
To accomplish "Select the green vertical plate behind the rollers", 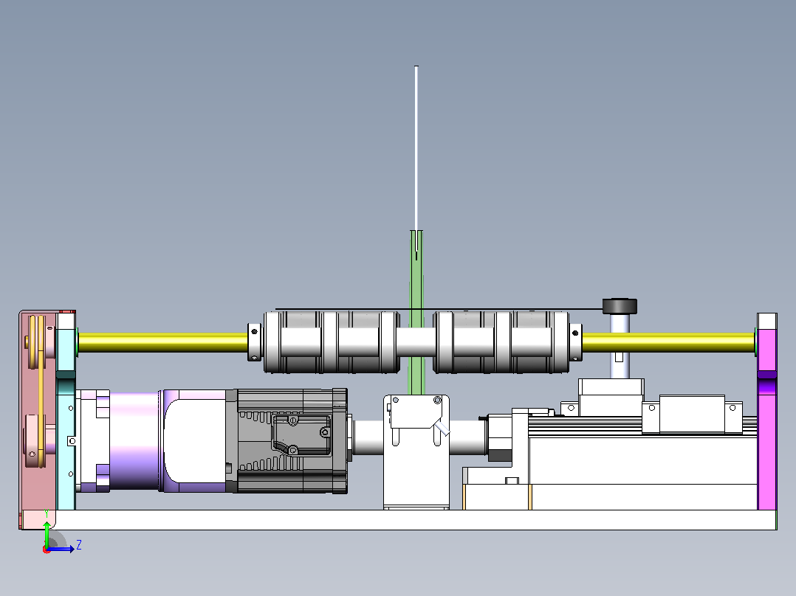I will coord(416,312).
